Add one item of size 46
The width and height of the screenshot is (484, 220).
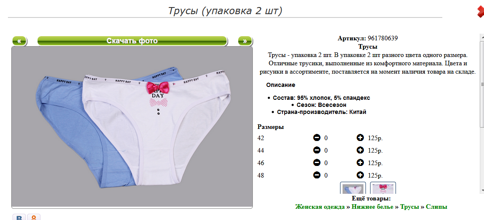(360, 163)
